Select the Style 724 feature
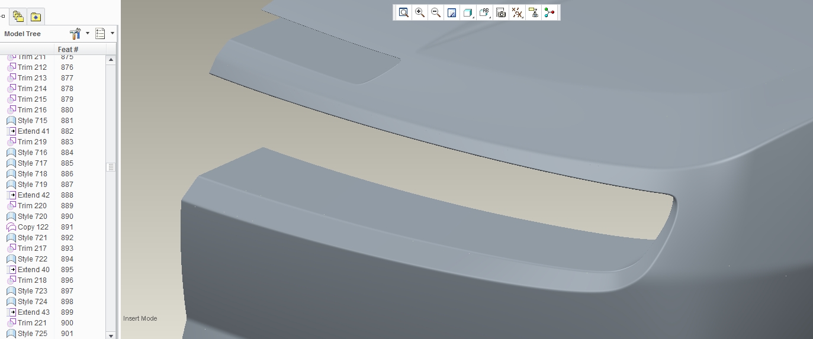 (x=27, y=302)
